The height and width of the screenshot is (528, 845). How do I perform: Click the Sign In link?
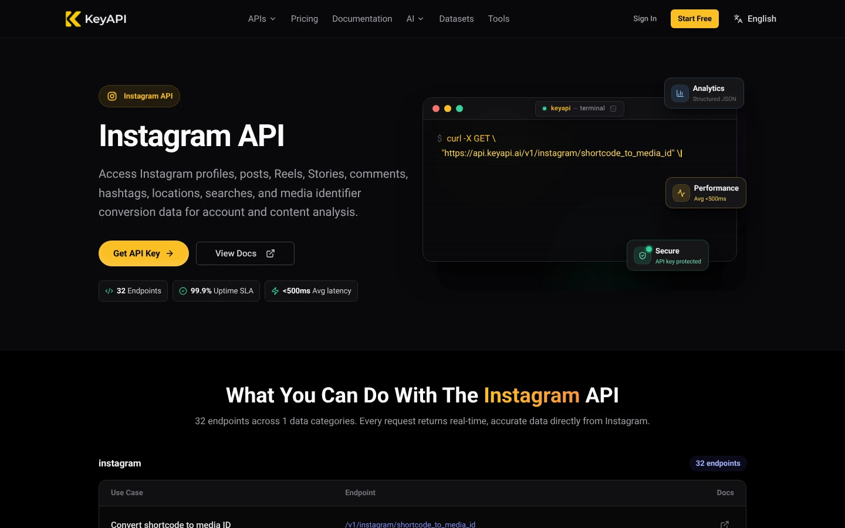click(645, 19)
